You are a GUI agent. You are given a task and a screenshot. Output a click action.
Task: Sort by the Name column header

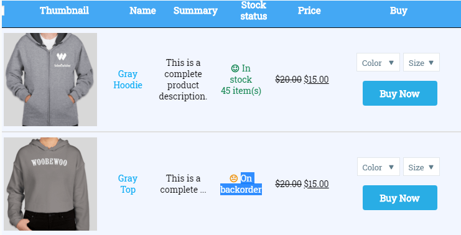[x=142, y=11]
